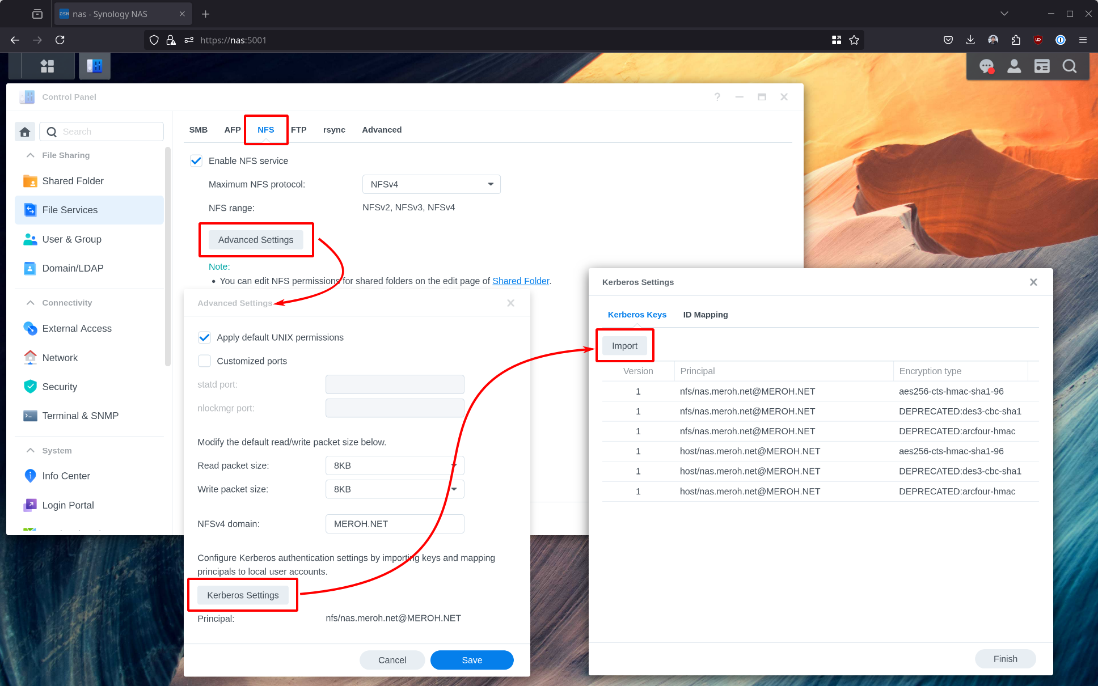
Task: Enable Customized ports
Action: [204, 361]
